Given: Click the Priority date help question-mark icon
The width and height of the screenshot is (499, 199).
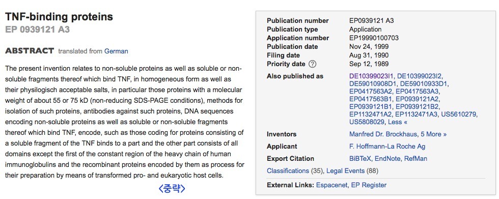Looking at the screenshot, I should tap(313, 64).
